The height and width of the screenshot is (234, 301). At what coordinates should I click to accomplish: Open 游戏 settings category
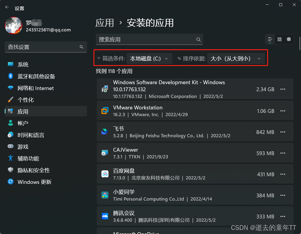click(x=46, y=147)
